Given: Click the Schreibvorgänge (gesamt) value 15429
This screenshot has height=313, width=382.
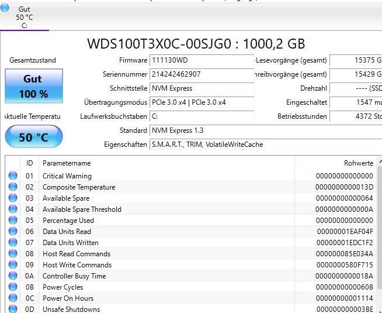Looking at the screenshot, I should [356, 74].
